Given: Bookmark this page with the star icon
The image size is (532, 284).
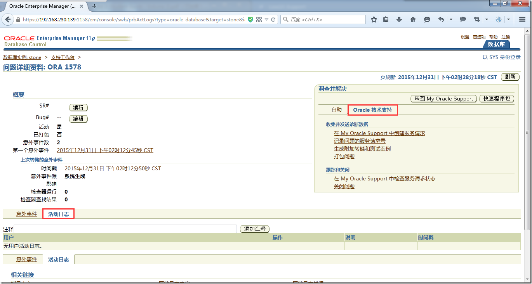Looking at the screenshot, I should pyautogui.click(x=374, y=19).
